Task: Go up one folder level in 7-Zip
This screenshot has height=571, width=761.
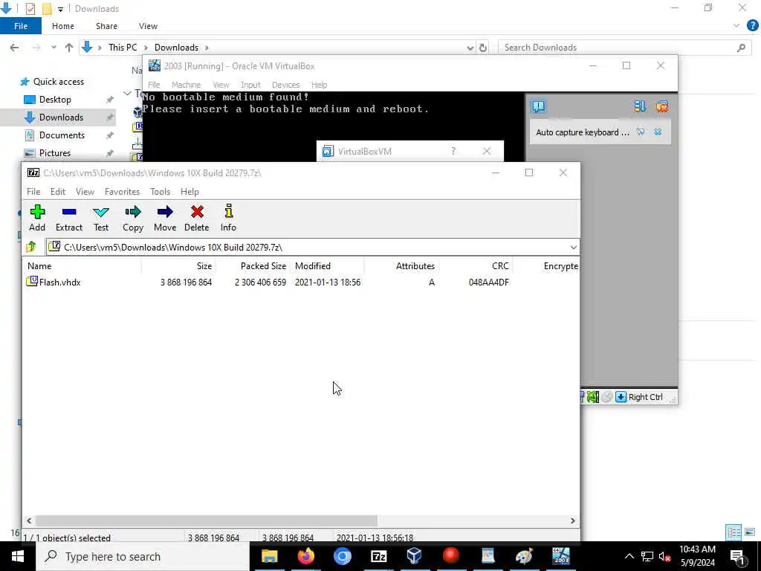Action: pyautogui.click(x=31, y=247)
